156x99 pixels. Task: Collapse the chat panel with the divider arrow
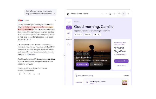64,56
